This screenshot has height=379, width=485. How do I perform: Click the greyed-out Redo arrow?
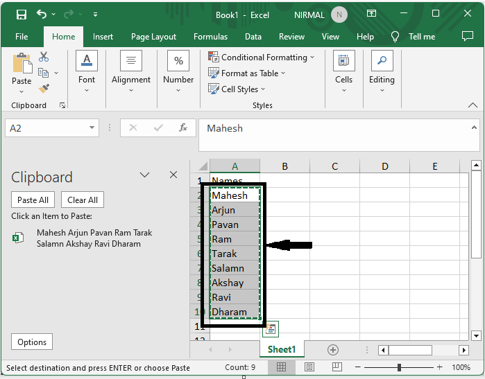tap(69, 14)
